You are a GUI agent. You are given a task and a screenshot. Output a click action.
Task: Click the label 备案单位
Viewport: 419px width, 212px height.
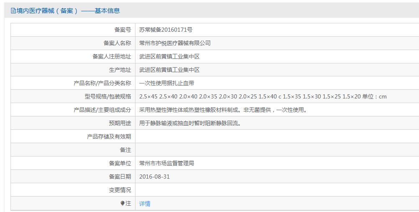pos(120,163)
